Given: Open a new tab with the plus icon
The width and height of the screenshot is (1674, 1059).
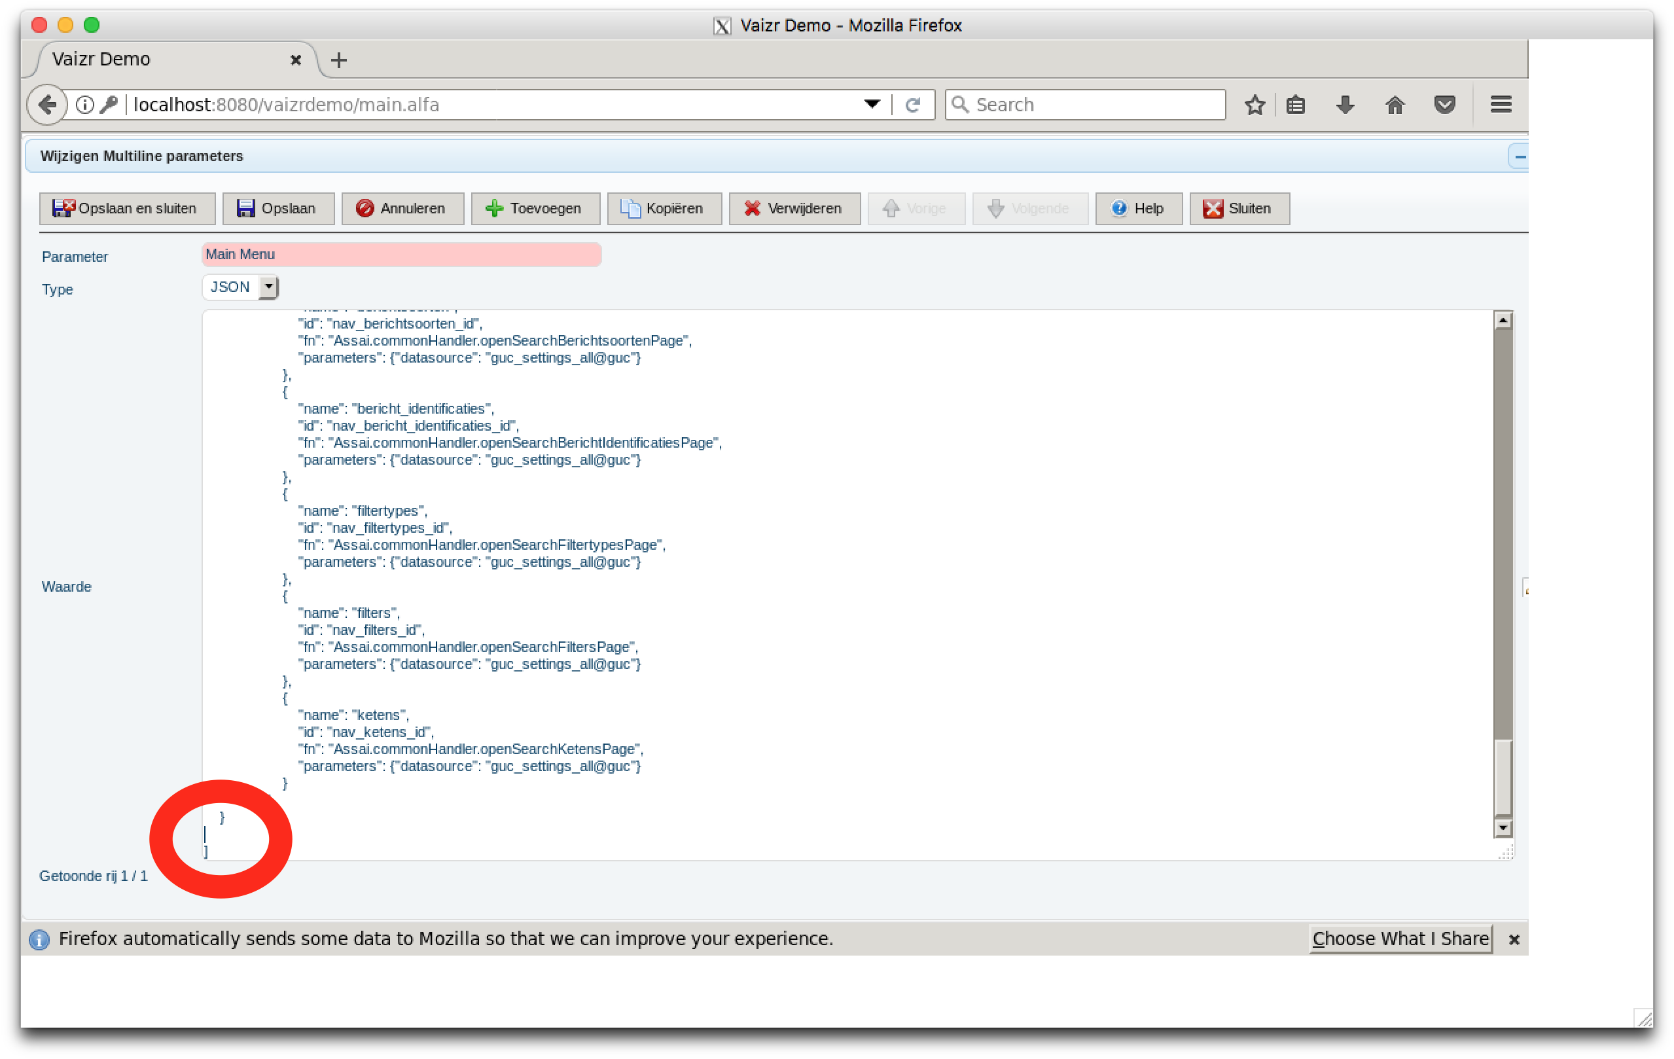Looking at the screenshot, I should click(338, 60).
